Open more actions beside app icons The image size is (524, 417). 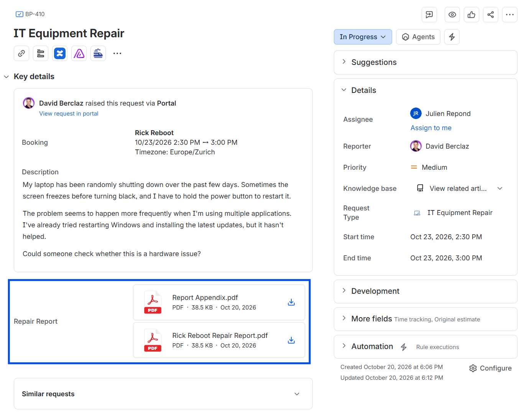coord(117,53)
